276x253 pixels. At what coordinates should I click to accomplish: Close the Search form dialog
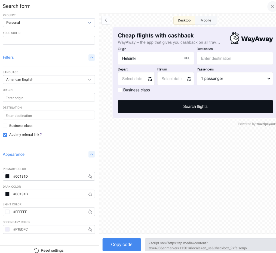click(x=272, y=7)
